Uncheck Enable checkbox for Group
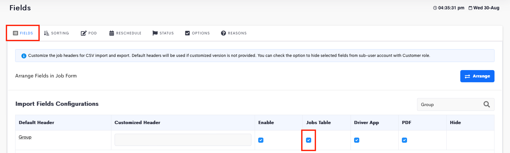The width and height of the screenshot is (510, 153). point(261,140)
